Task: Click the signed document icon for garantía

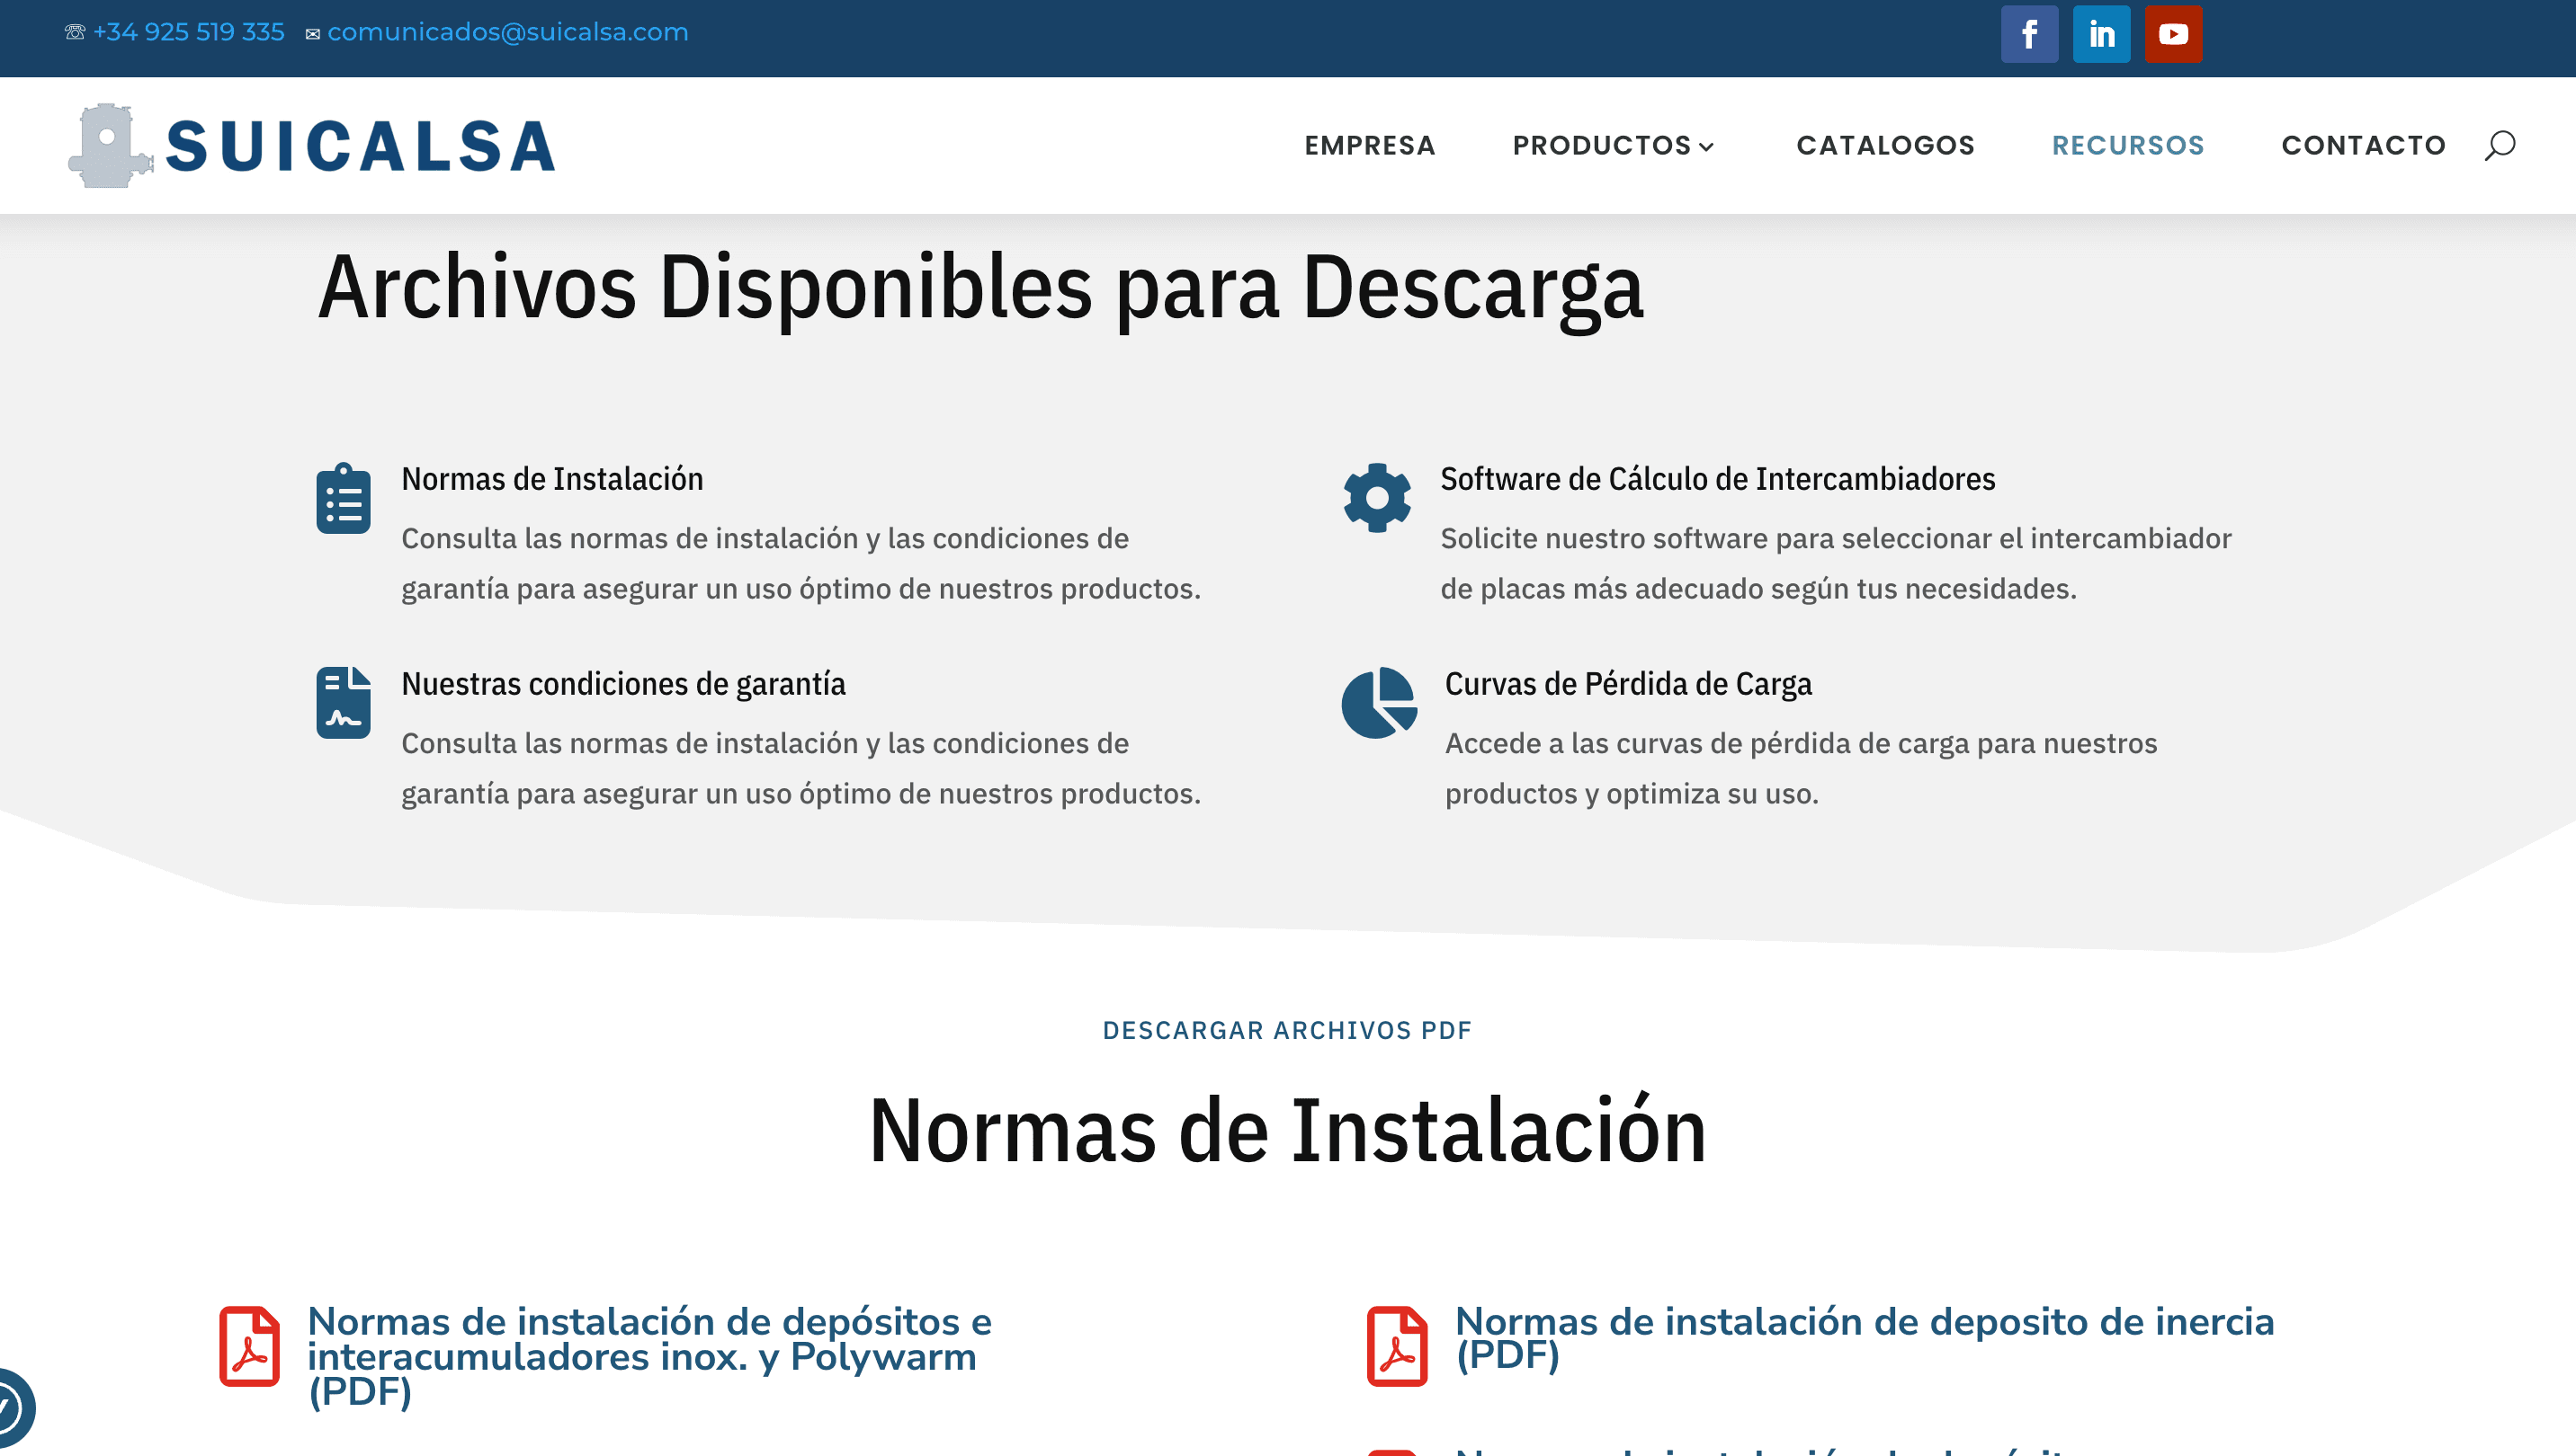Action: 344,703
